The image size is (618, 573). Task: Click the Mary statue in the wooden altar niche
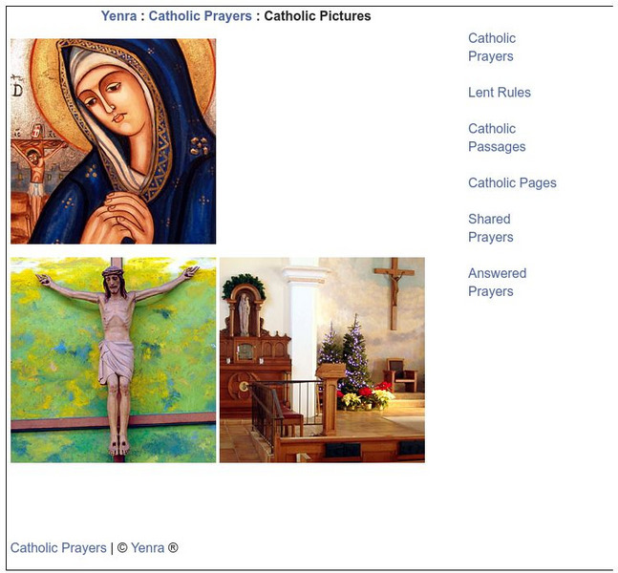tap(245, 315)
